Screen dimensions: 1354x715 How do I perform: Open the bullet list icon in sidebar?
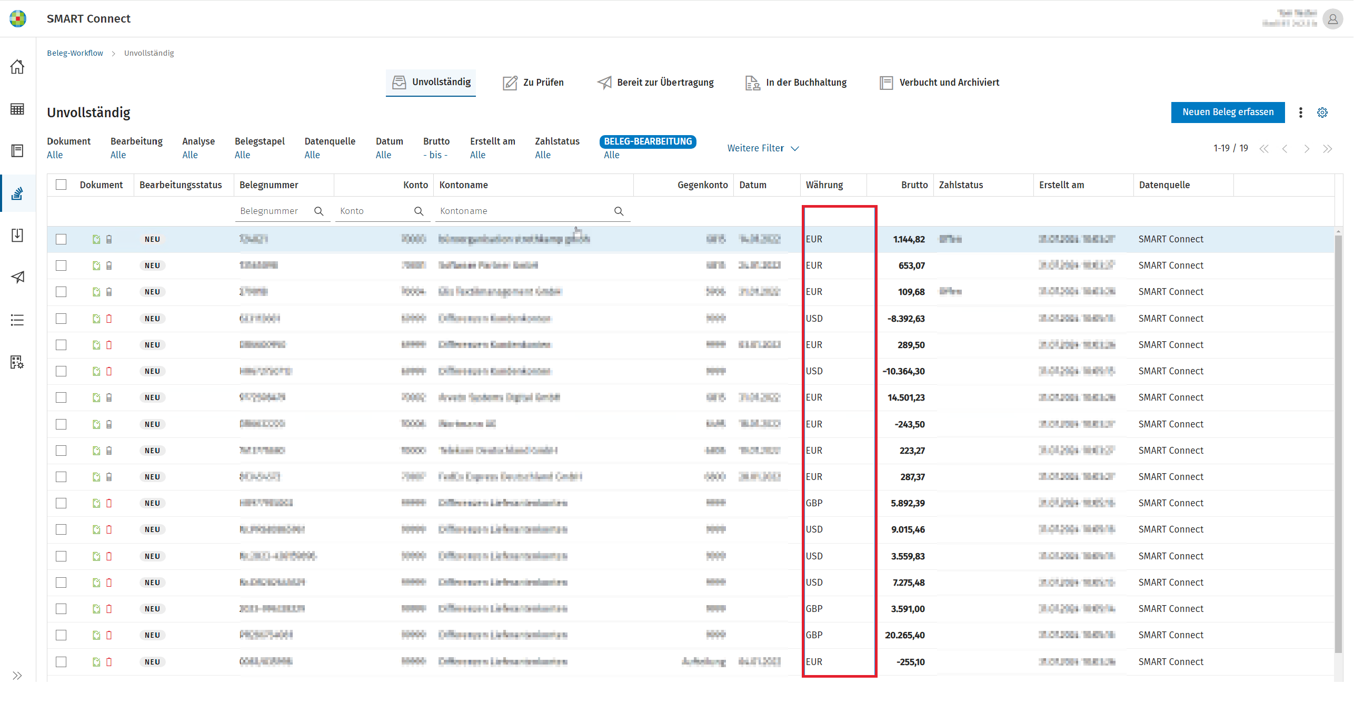pyautogui.click(x=17, y=320)
